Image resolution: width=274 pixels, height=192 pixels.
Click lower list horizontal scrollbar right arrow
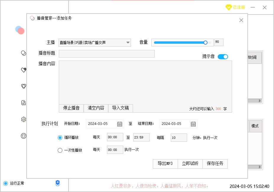[260, 167]
